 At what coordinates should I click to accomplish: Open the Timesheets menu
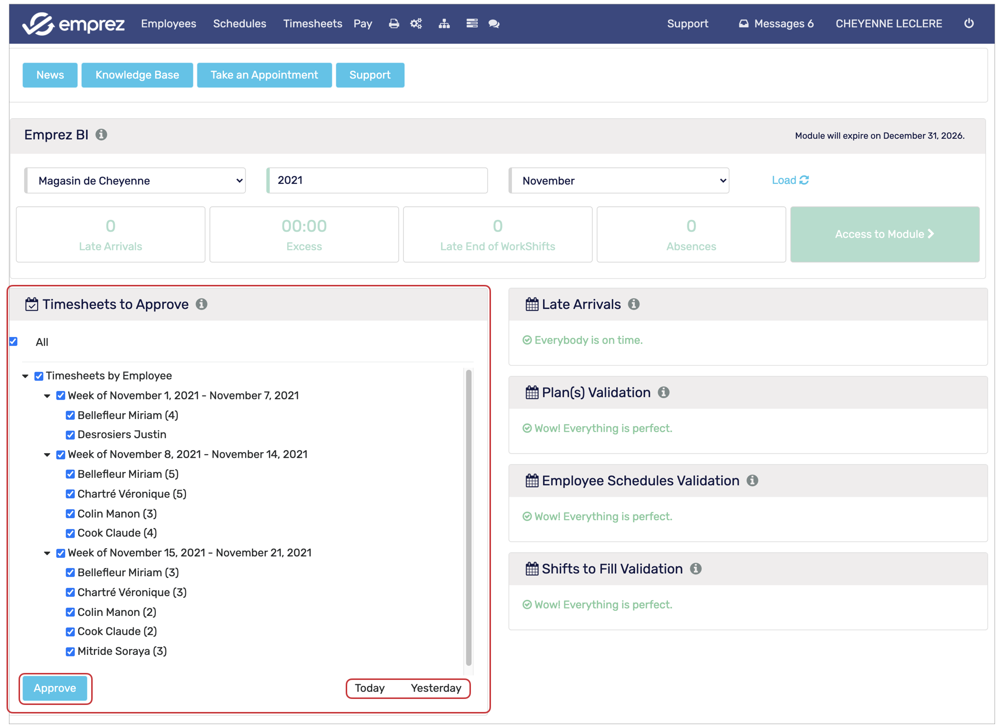[x=312, y=24]
